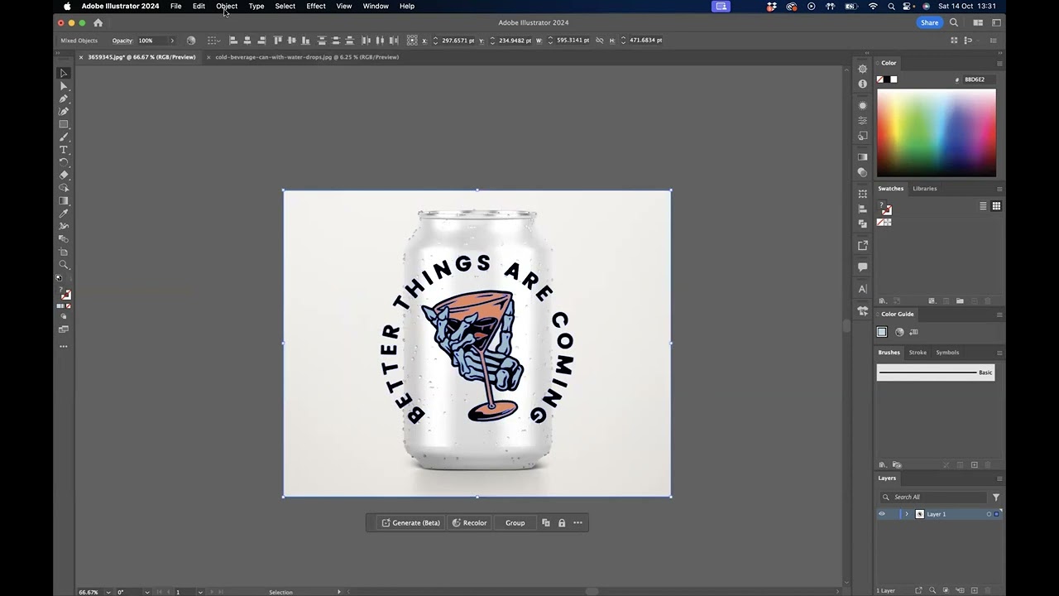Open the Effect menu
This screenshot has width=1059, height=596.
coord(316,6)
